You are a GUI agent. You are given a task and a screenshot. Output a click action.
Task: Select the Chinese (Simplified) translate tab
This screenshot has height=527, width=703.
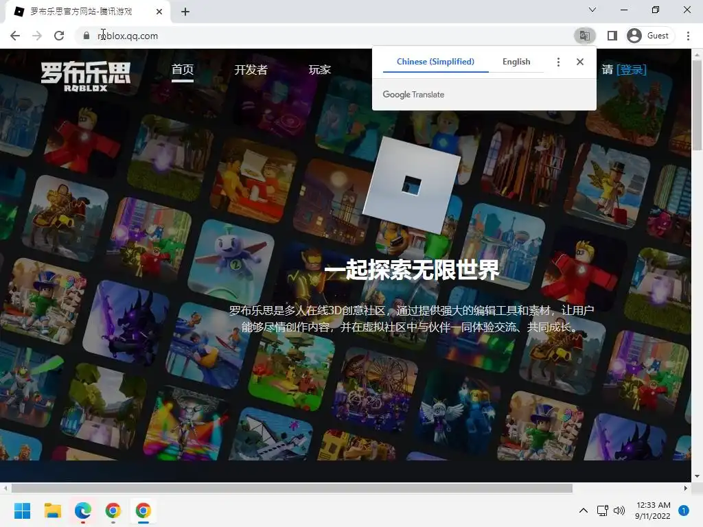click(435, 62)
